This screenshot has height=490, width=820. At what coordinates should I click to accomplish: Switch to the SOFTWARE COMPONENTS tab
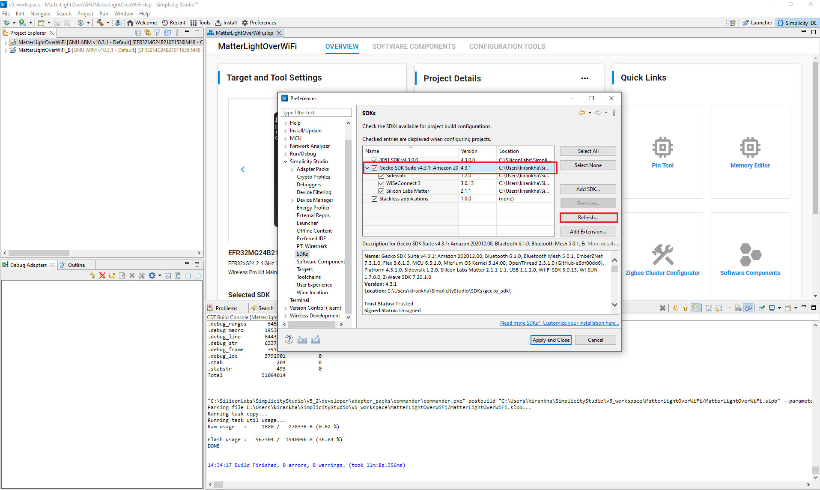point(414,47)
